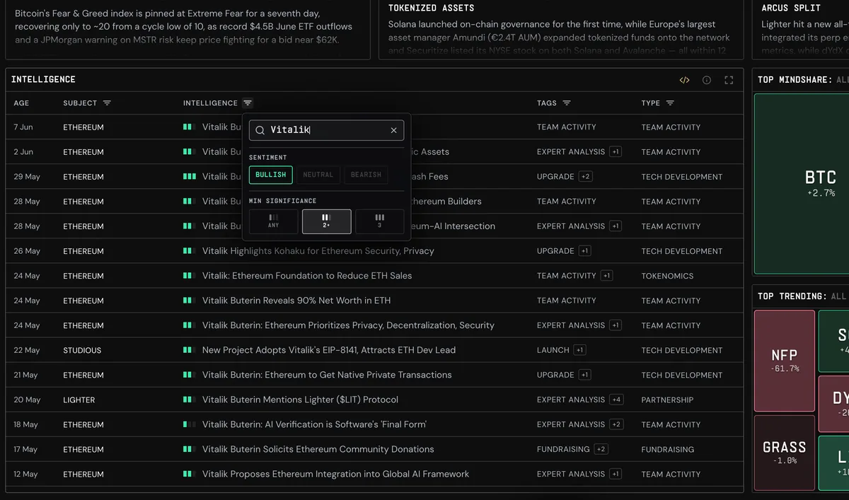Expand +1 tags on Launch row
This screenshot has width=849, height=500.
coord(579,350)
